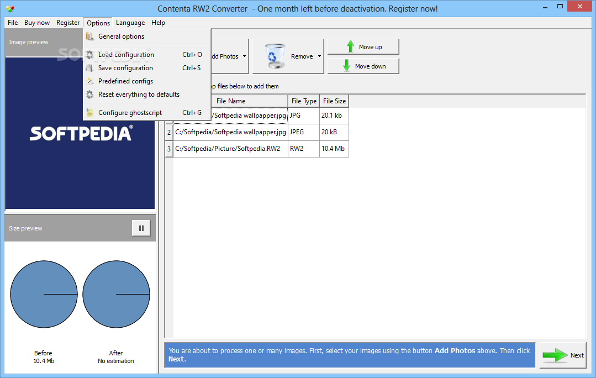The image size is (596, 378).
Task: Open the File menu
Action: click(13, 23)
